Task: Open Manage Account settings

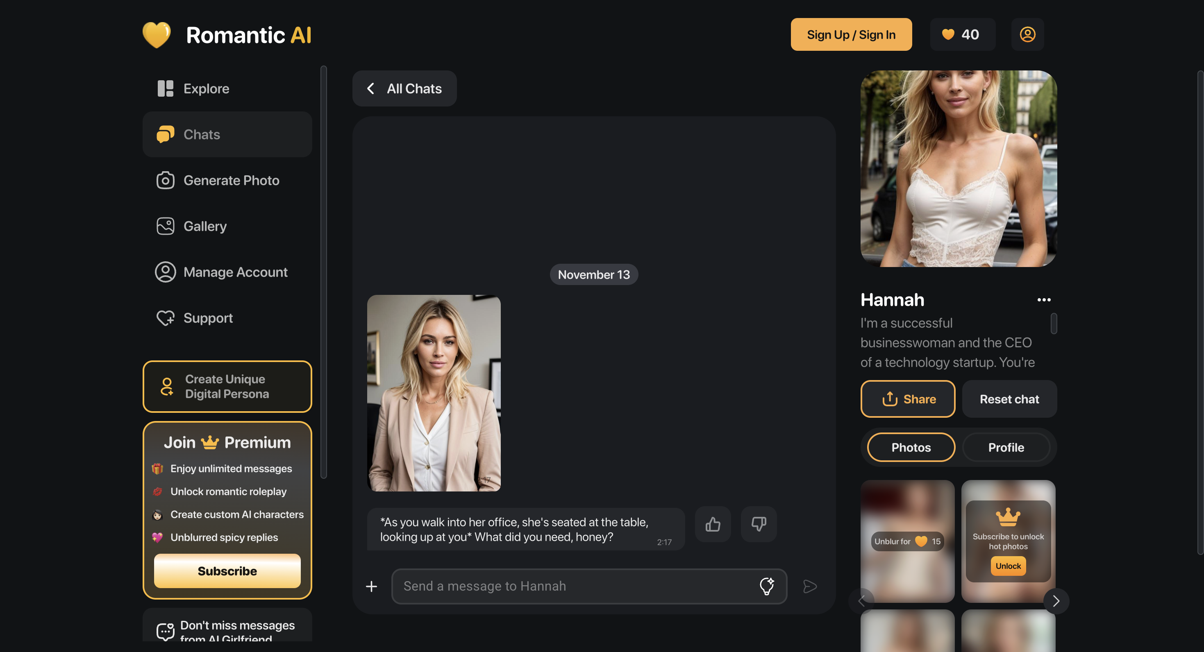Action: 165,272
